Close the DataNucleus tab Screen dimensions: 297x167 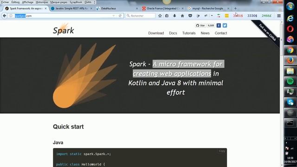coord(137,8)
